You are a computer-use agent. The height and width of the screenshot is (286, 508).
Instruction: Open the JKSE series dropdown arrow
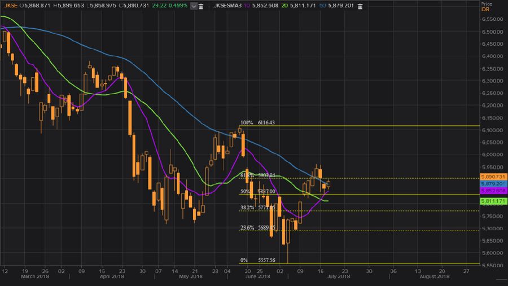point(194,6)
